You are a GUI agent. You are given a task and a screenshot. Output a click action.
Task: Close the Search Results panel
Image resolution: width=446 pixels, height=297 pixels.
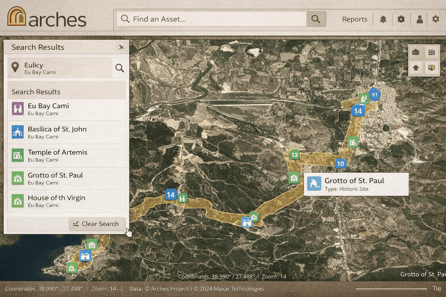pyautogui.click(x=121, y=47)
